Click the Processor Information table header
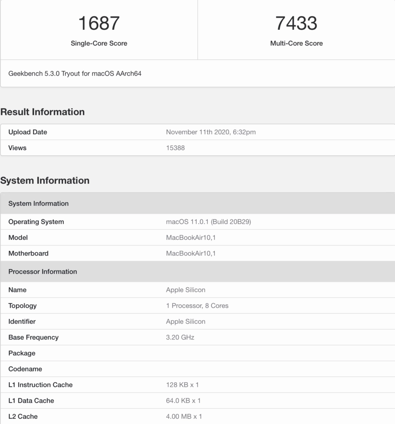395x424 pixels. point(197,272)
